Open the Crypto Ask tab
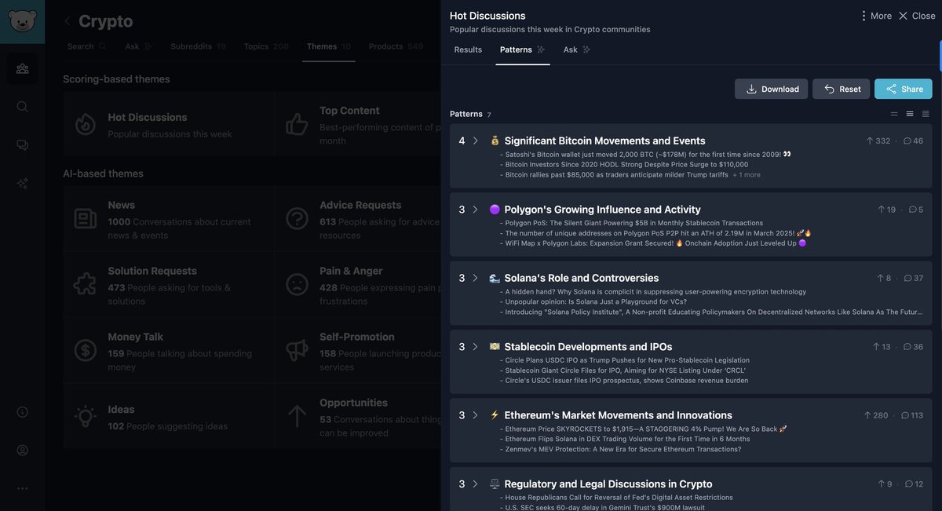The height and width of the screenshot is (511, 942). click(139, 46)
